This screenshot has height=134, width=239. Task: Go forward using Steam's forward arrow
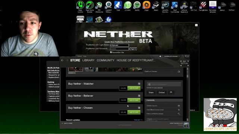[x=67, y=60]
